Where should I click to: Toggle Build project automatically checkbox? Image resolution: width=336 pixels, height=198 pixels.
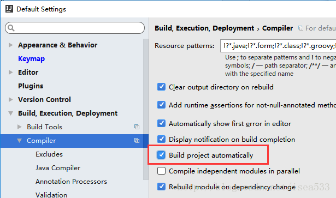click(x=161, y=155)
